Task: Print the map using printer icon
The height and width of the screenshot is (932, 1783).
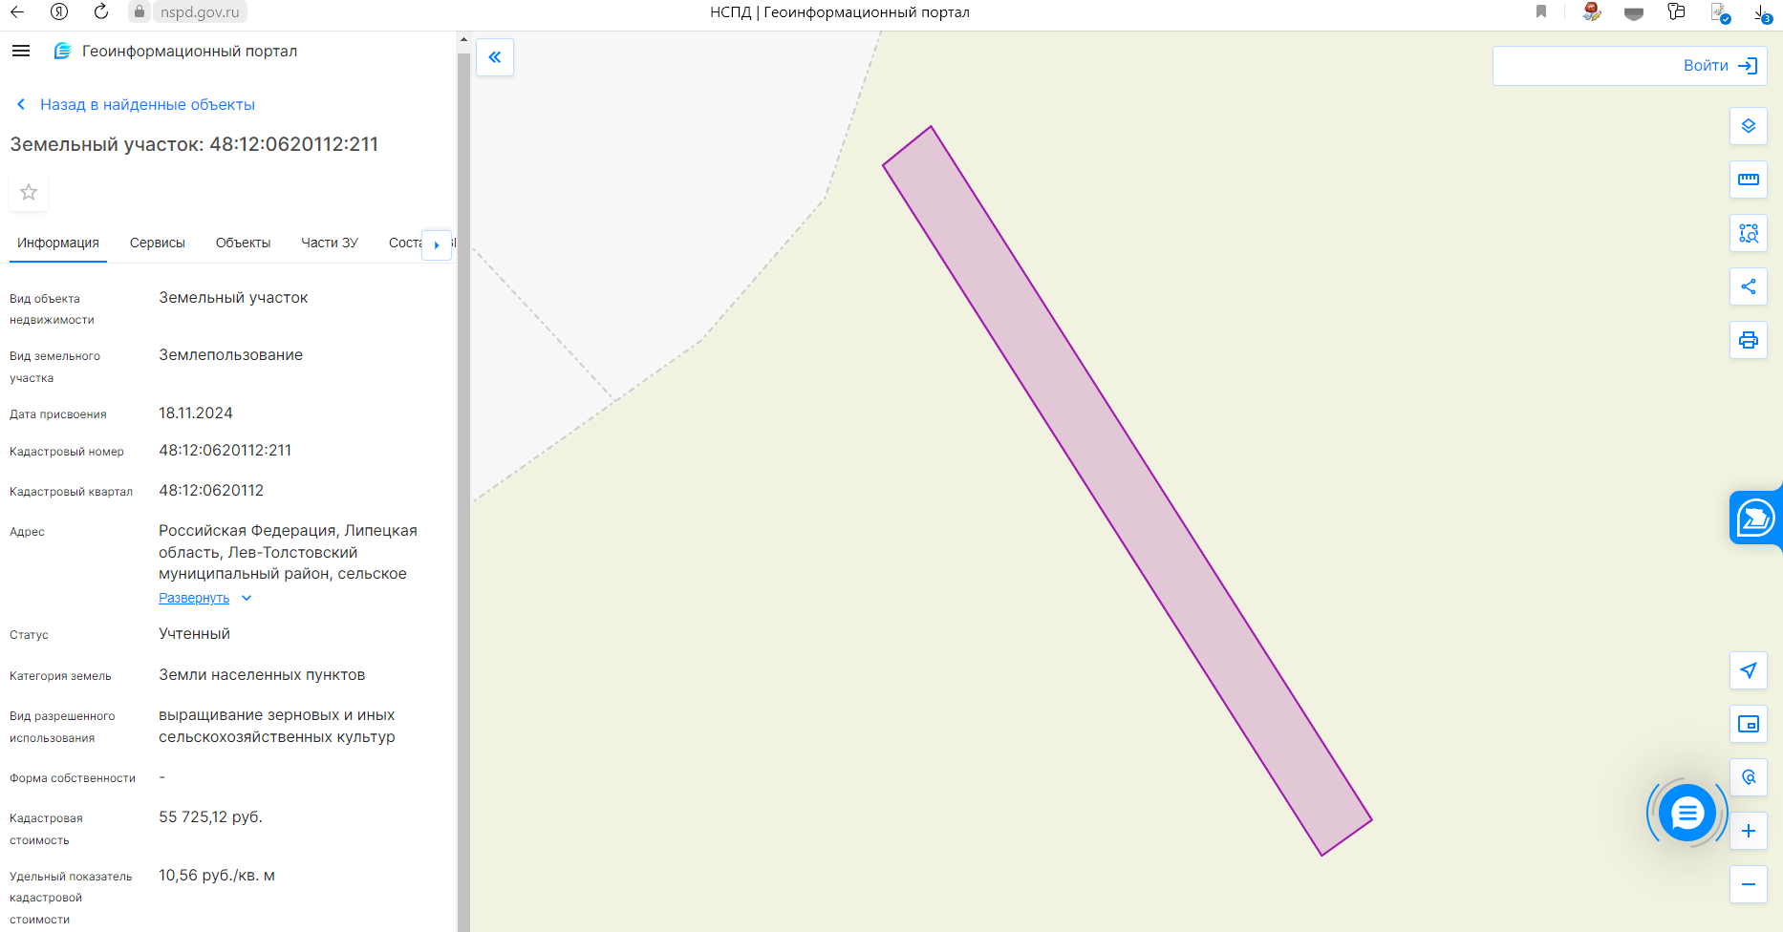Action: [1748, 340]
